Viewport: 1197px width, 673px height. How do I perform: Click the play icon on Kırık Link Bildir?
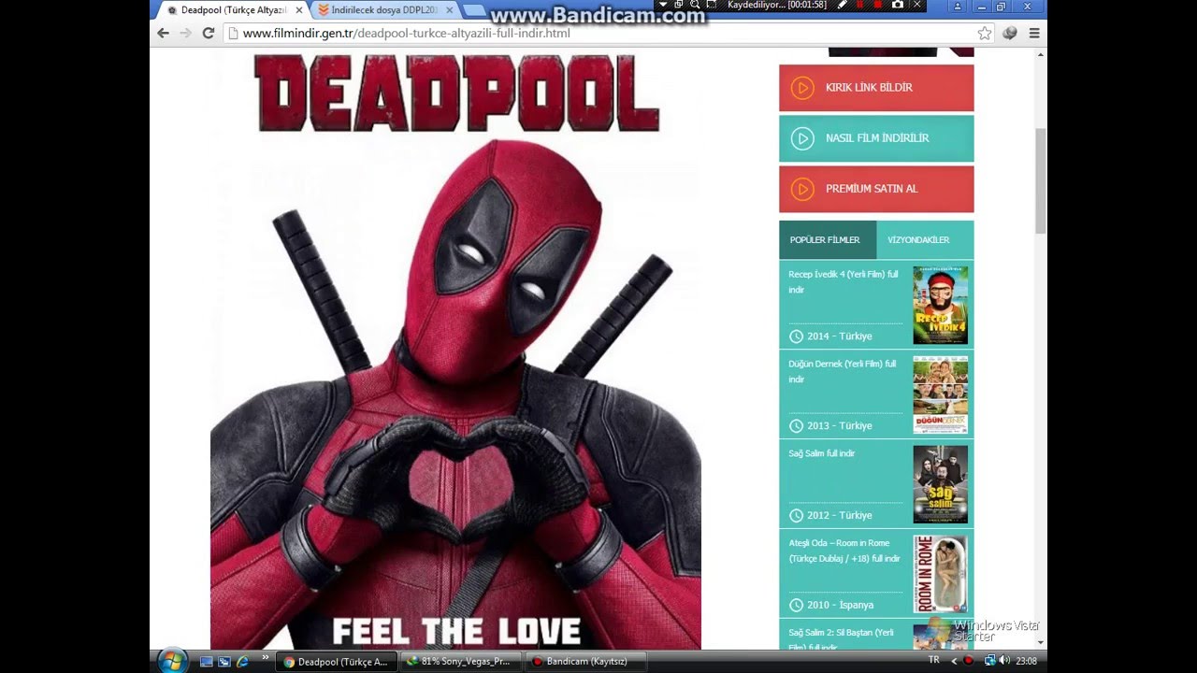(x=802, y=88)
